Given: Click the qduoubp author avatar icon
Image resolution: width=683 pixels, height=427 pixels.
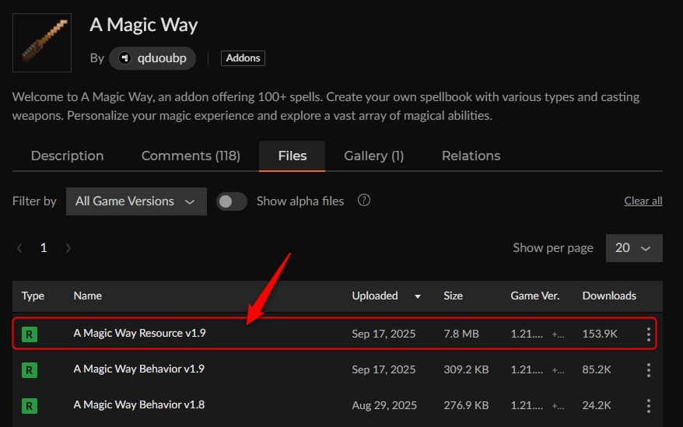Looking at the screenshot, I should (x=124, y=58).
